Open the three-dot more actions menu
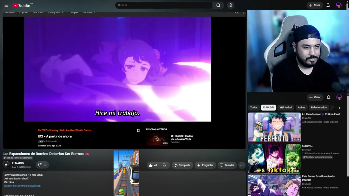Image resolution: width=349 pixels, height=196 pixels. tap(242, 165)
